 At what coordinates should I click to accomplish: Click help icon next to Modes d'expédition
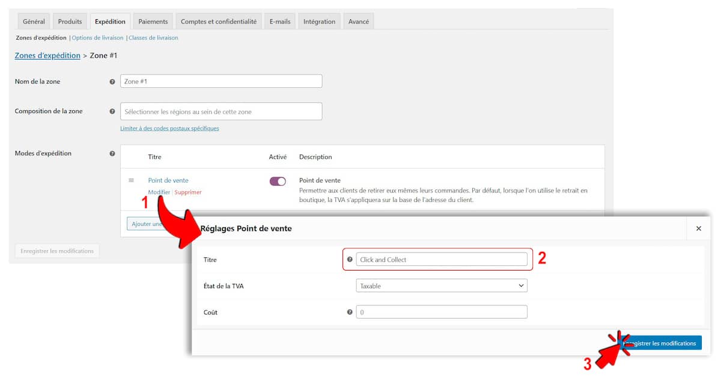(112, 153)
